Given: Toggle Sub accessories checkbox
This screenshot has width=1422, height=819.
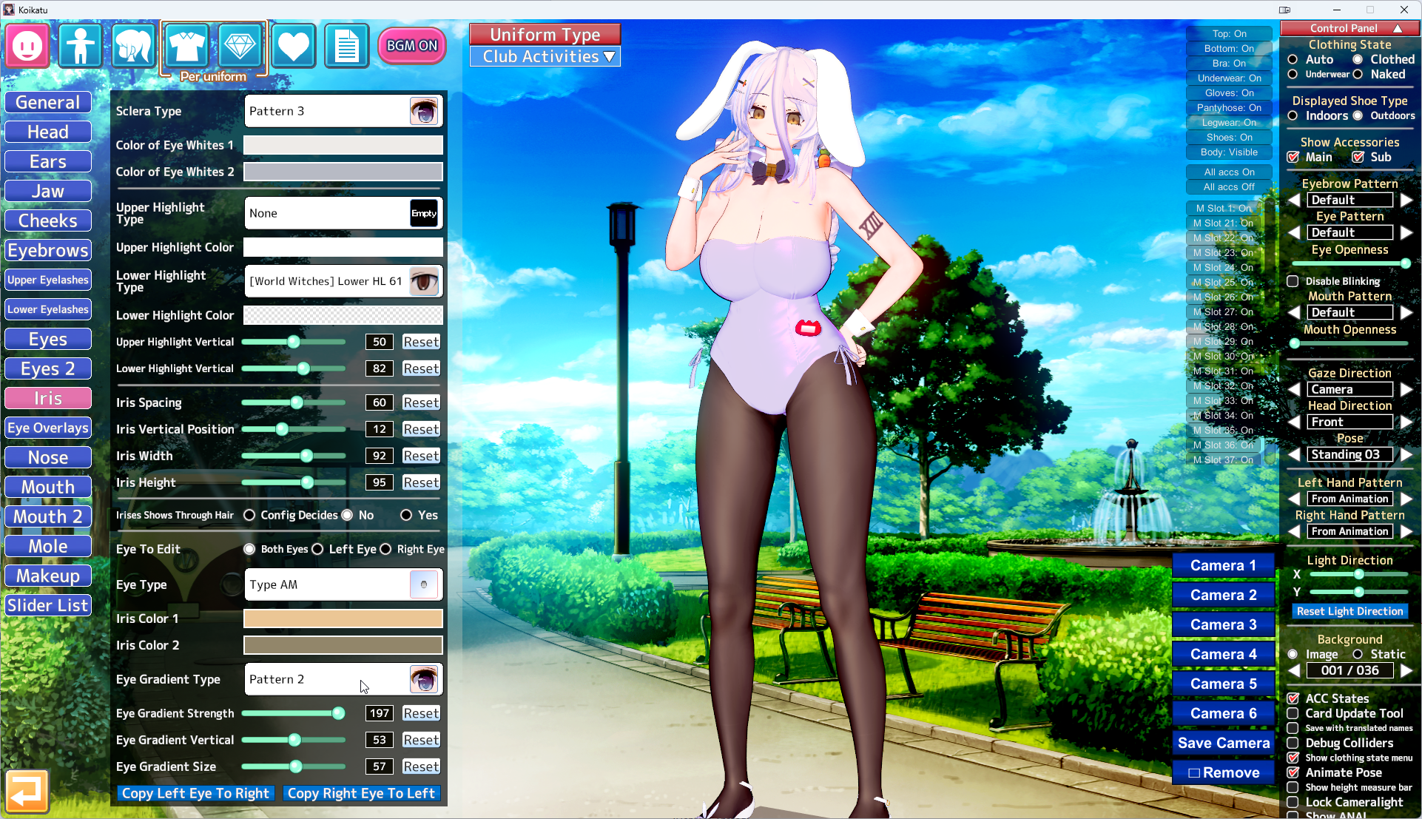Looking at the screenshot, I should pyautogui.click(x=1358, y=157).
